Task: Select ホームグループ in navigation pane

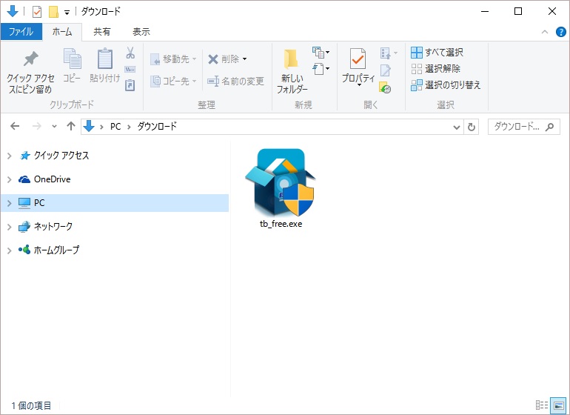Action: pos(56,250)
